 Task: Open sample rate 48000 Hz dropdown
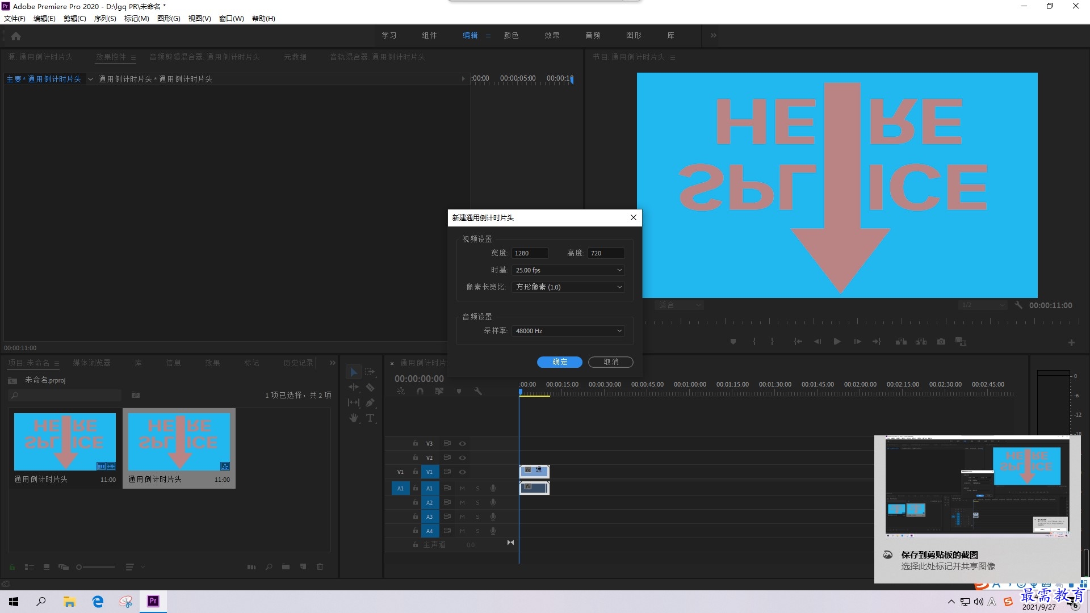click(x=568, y=331)
